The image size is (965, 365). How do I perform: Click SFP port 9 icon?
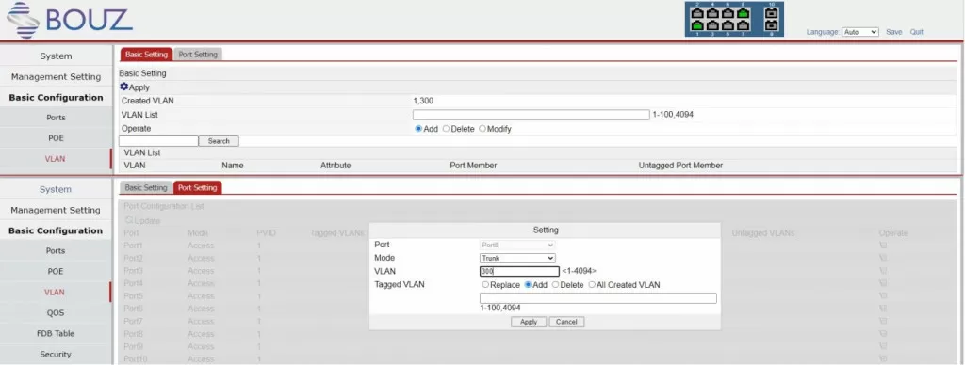(771, 25)
